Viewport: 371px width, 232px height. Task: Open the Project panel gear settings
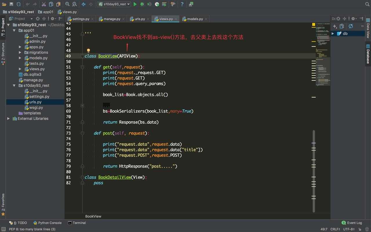point(53,19)
